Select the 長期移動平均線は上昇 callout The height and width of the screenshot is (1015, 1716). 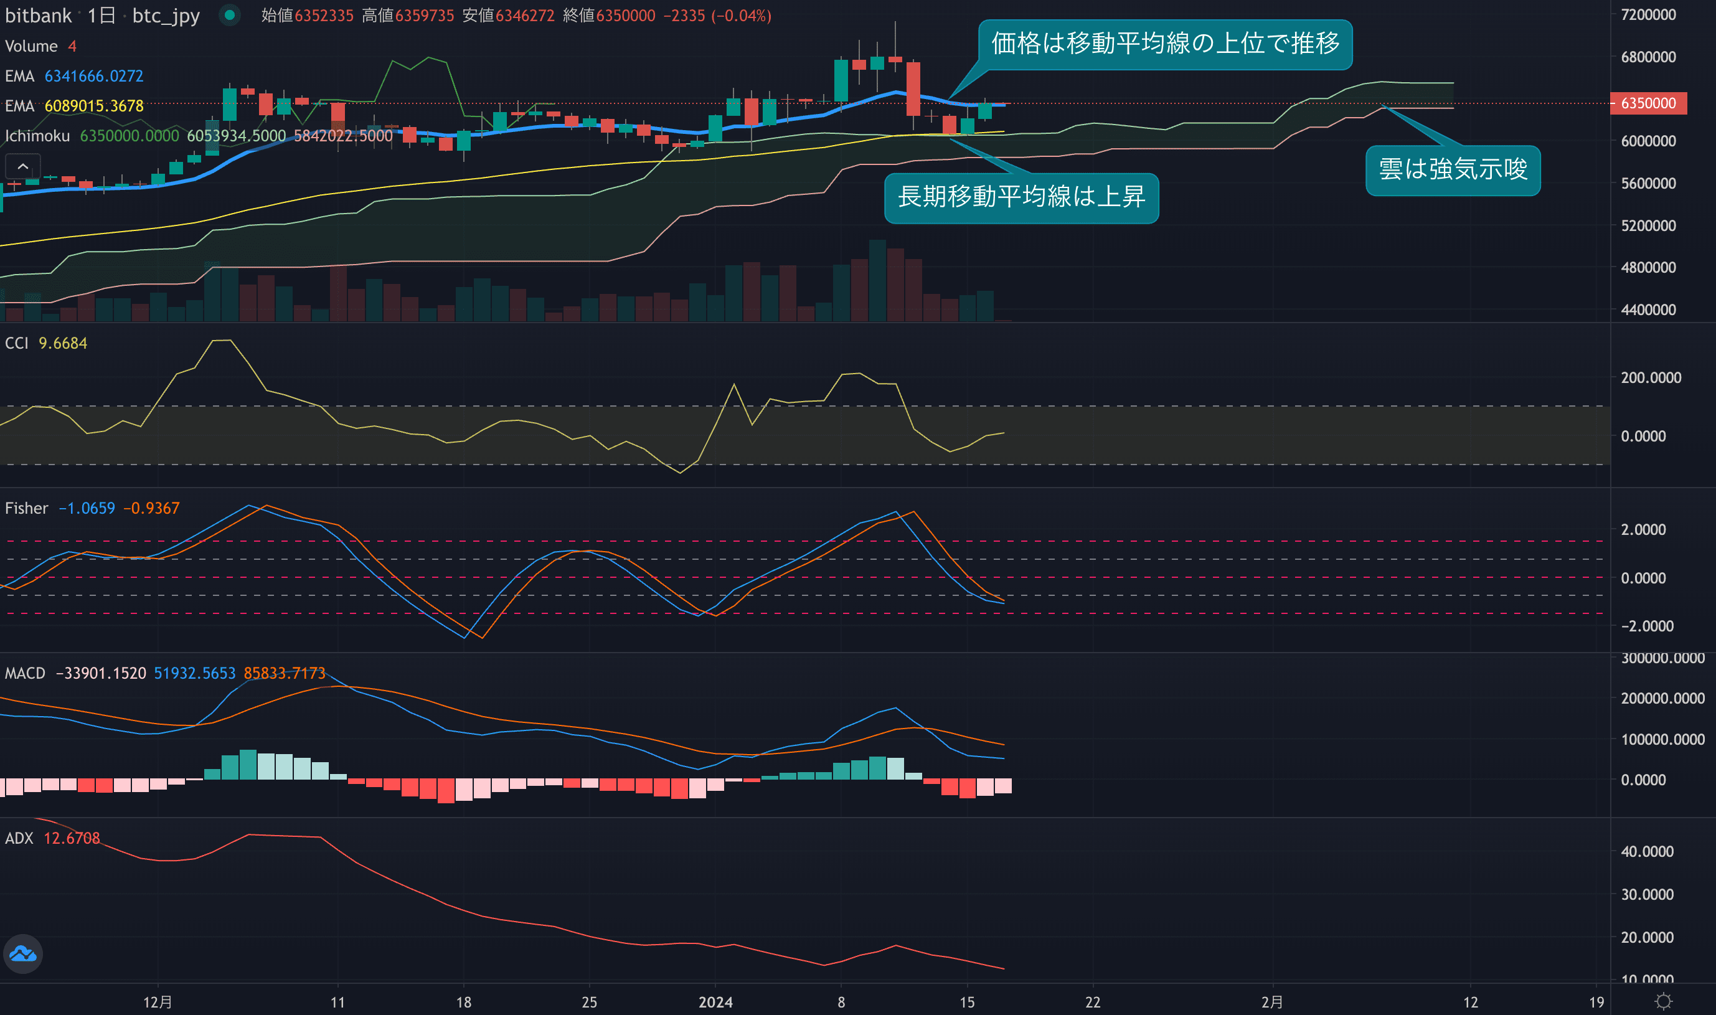(x=1021, y=197)
